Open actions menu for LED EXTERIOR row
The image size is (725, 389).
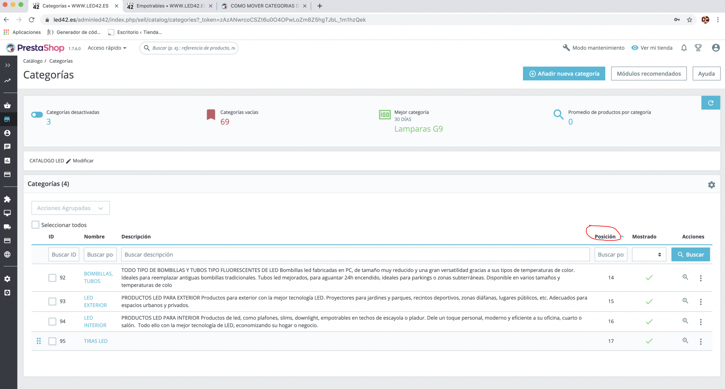(x=700, y=302)
